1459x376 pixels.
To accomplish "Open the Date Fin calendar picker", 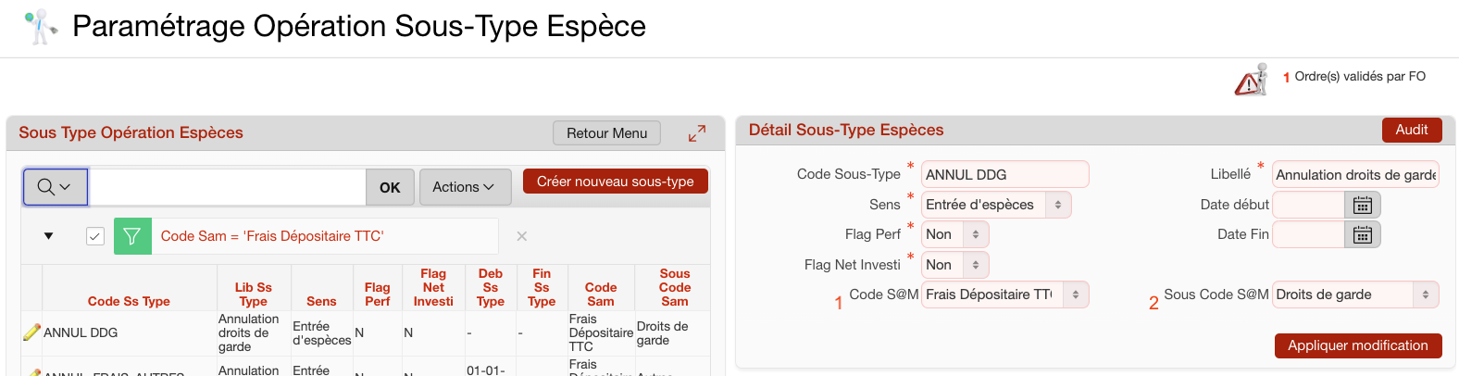I will coord(1362,235).
